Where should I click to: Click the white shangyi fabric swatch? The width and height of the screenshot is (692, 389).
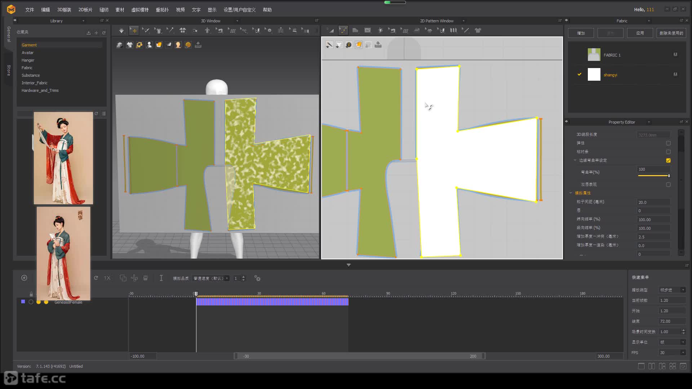pyautogui.click(x=594, y=74)
